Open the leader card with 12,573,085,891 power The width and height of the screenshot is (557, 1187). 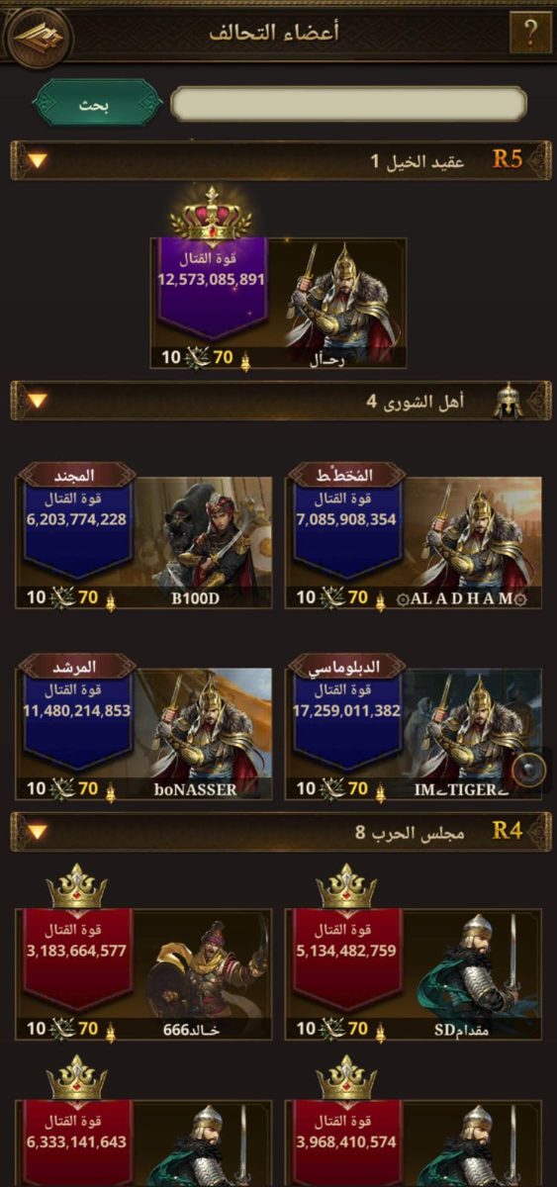click(278, 303)
